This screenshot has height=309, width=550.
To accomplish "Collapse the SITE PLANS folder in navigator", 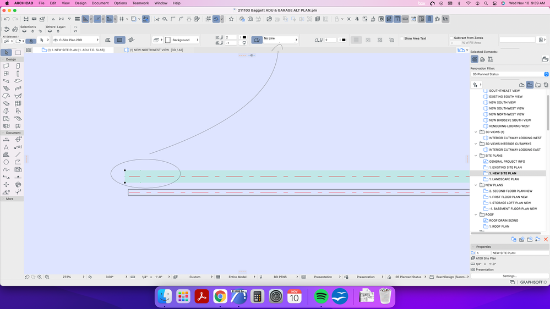I will (x=476, y=156).
